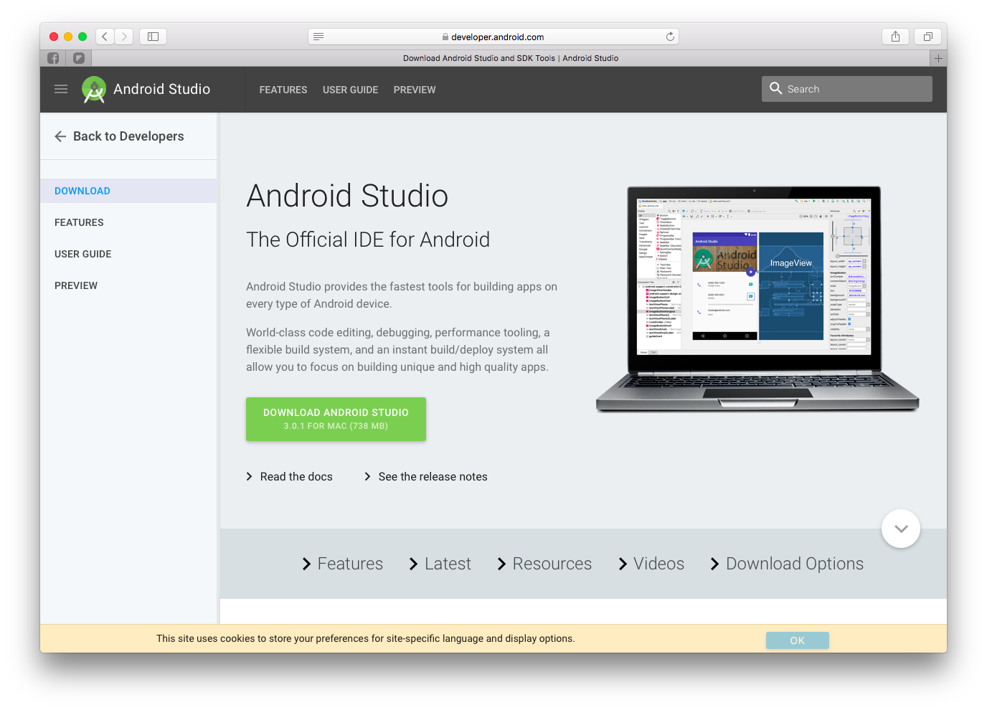Viewport: 987px width, 710px height.
Task: Click the Search input field
Action: (847, 89)
